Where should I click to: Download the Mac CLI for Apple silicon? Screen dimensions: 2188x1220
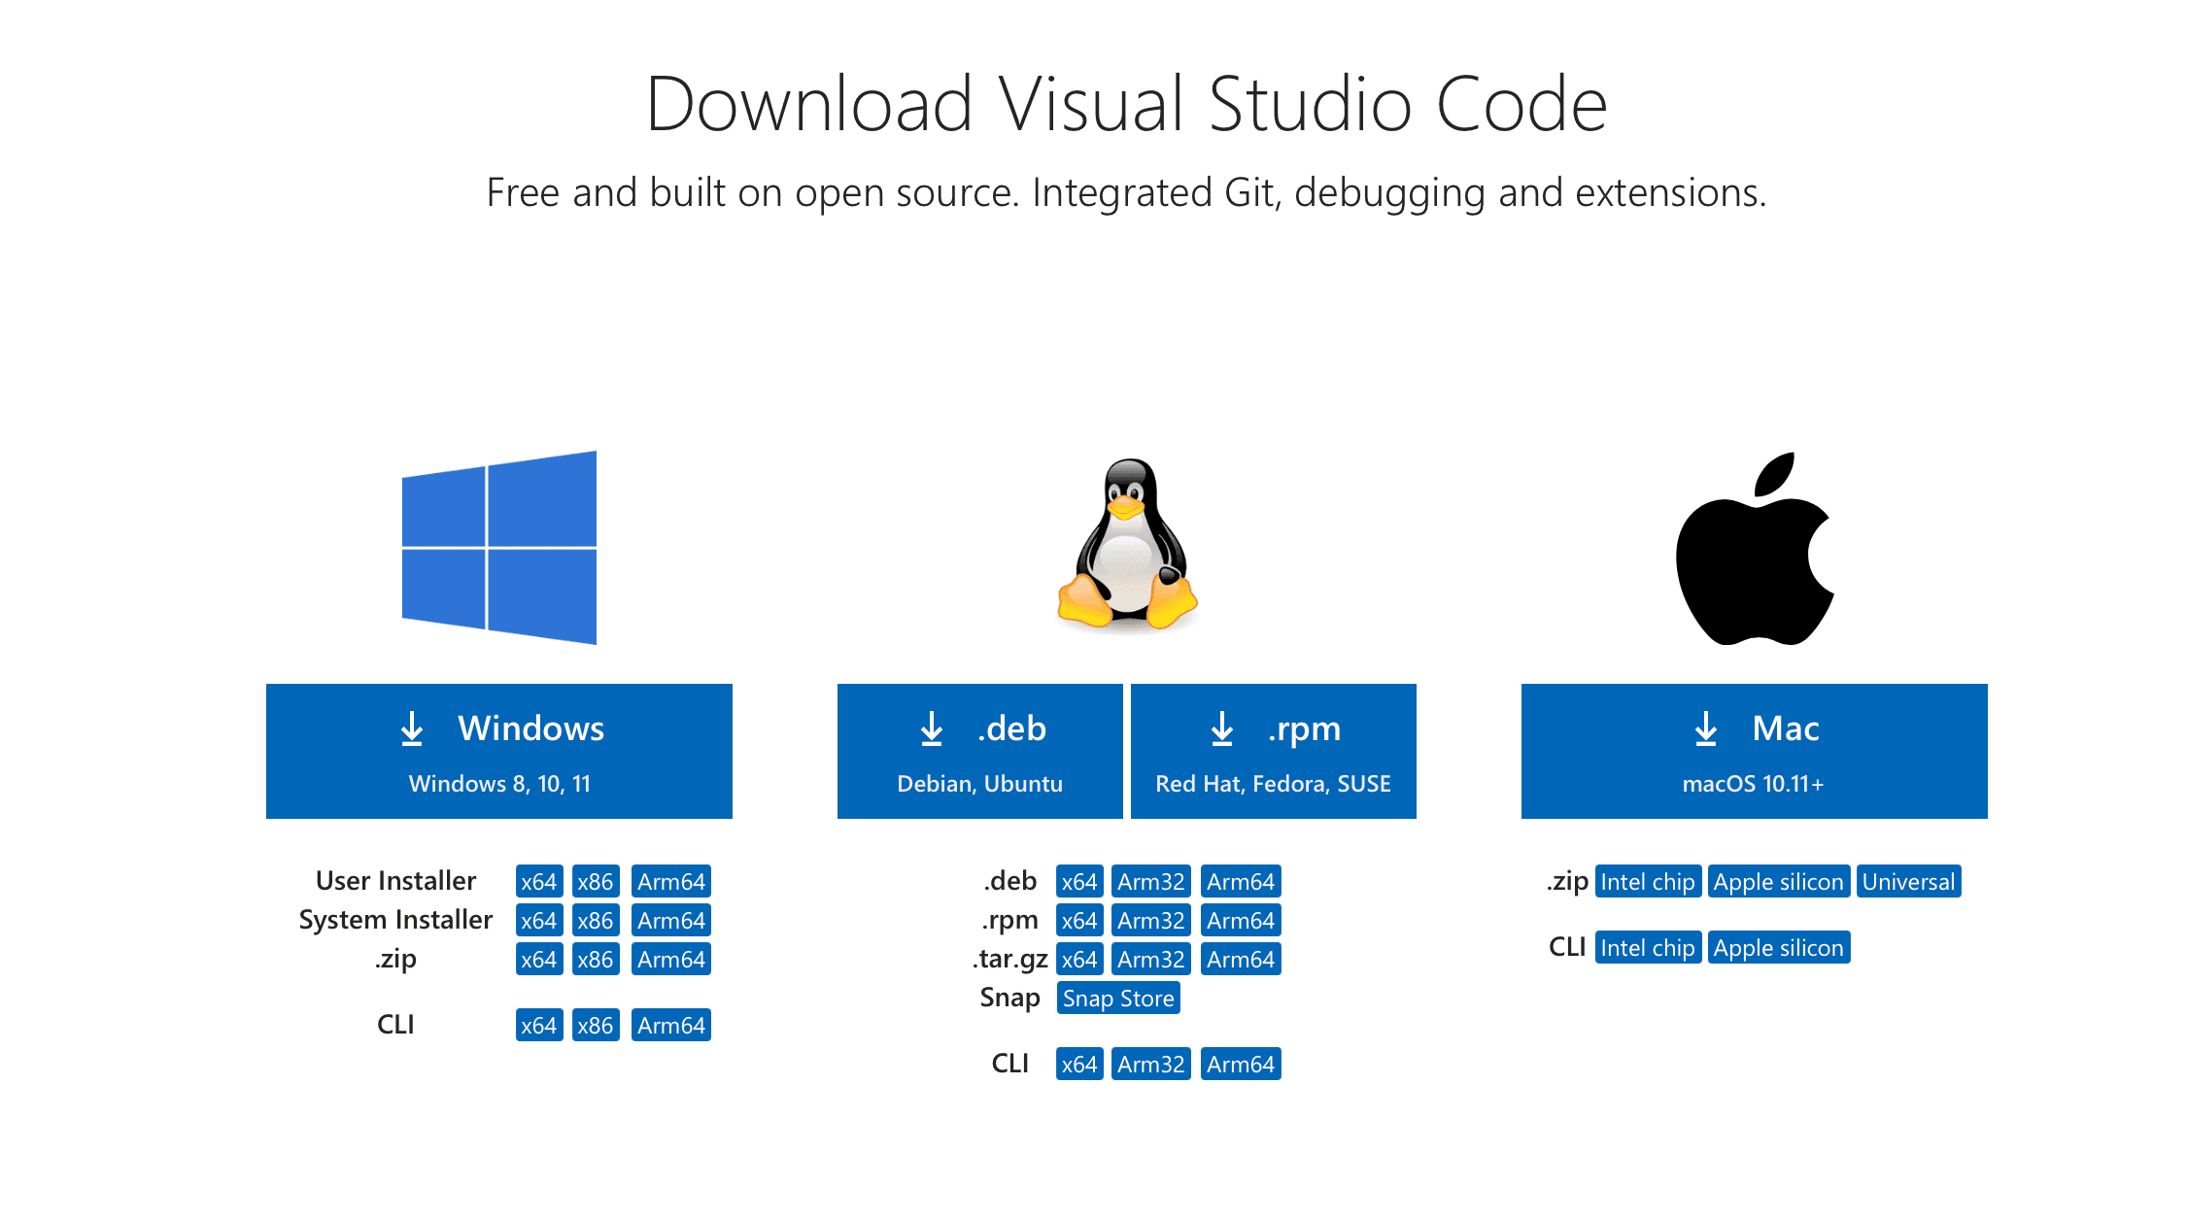[1778, 948]
